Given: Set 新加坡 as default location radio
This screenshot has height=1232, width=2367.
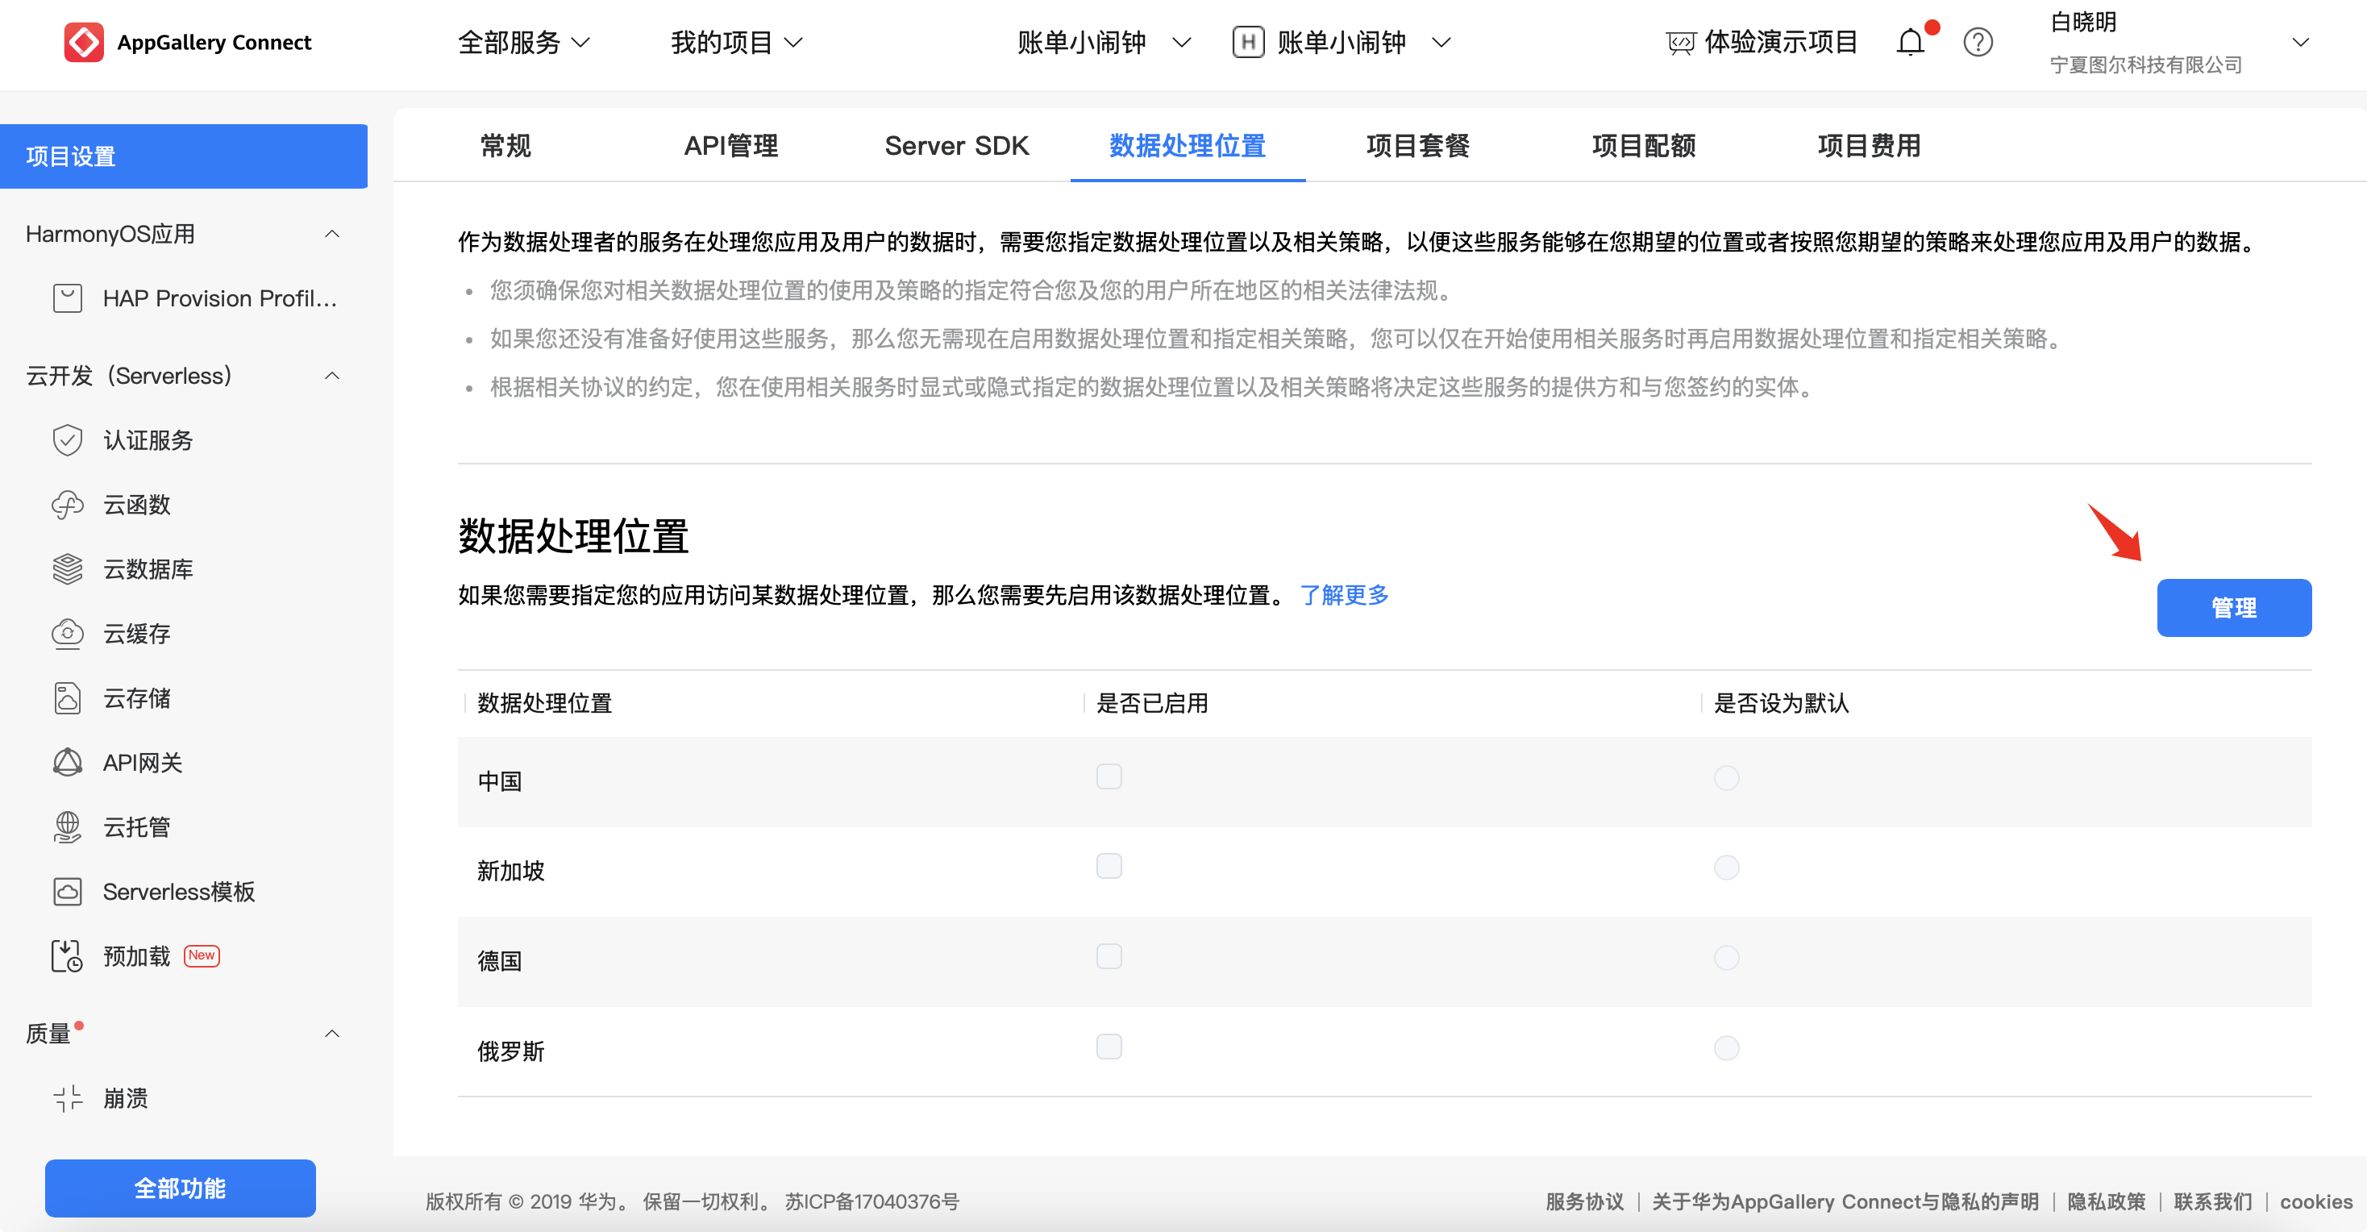Looking at the screenshot, I should pyautogui.click(x=1727, y=868).
